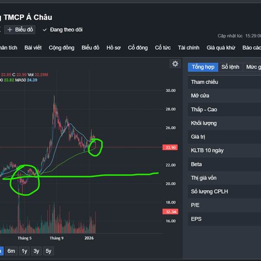Select the 1y time range
The width and height of the screenshot is (261, 261).
coord(24,251)
